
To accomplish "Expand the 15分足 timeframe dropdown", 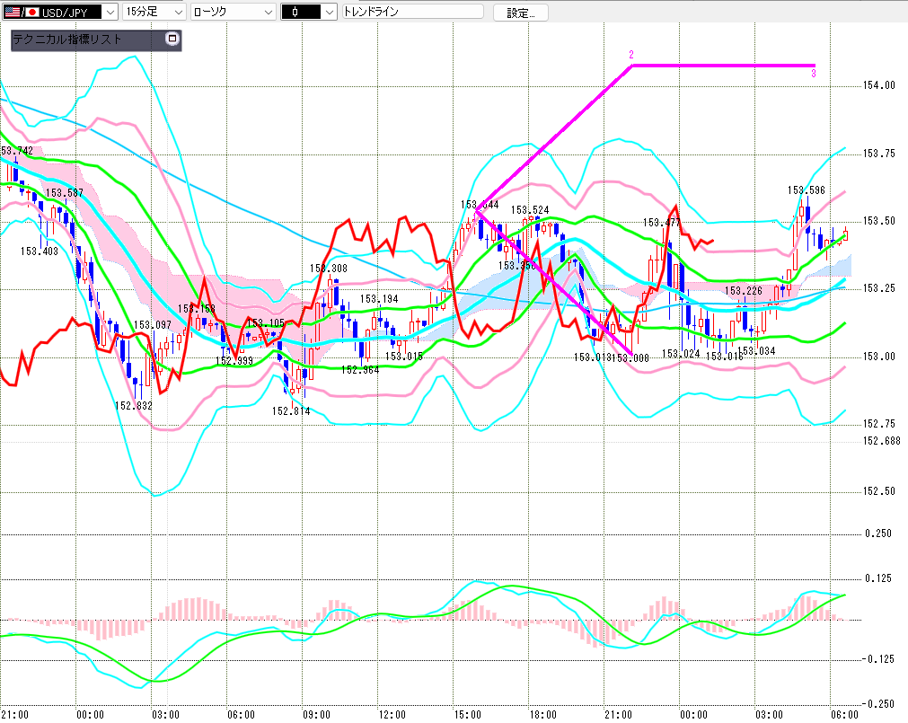I will pyautogui.click(x=177, y=12).
